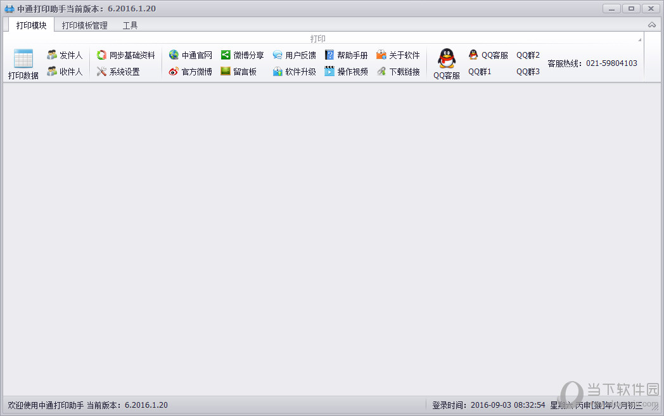The width and height of the screenshot is (664, 416).
Task: Click the hotline number 021-59804103
Action: pyautogui.click(x=611, y=63)
